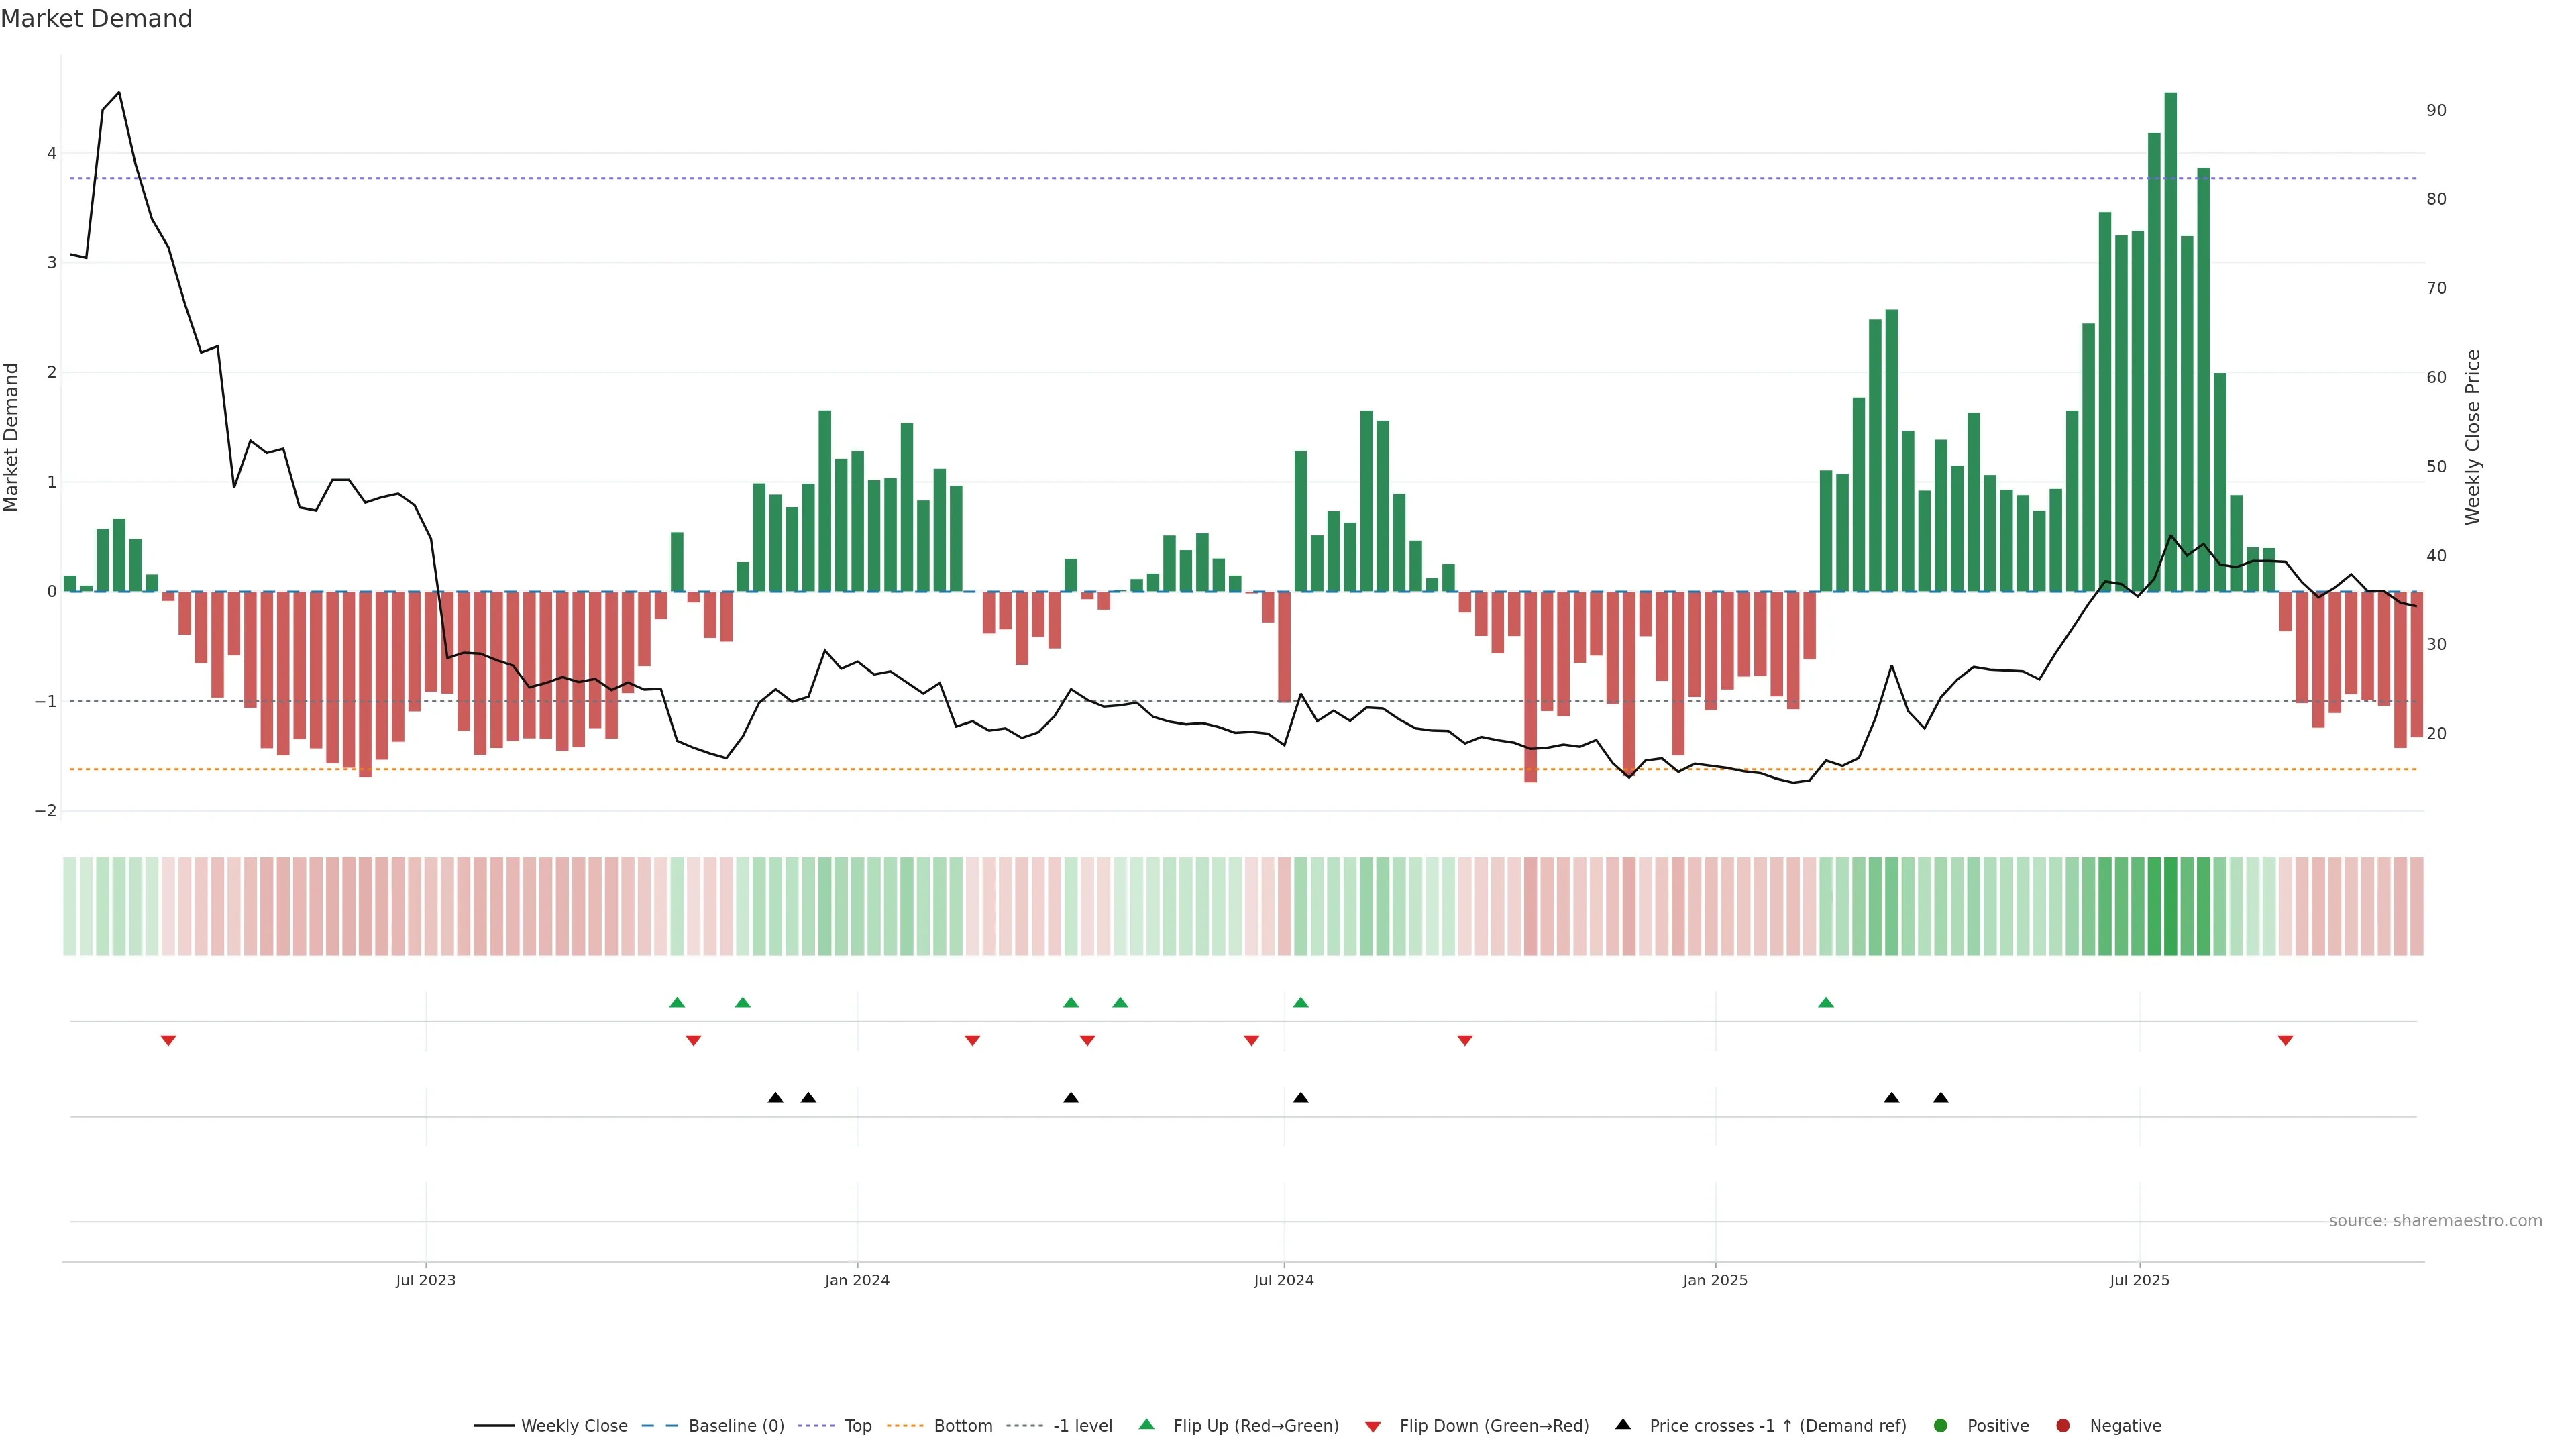2576x1449 pixels.
Task: Click the Jan 2025 axis label
Action: pyautogui.click(x=1715, y=1280)
